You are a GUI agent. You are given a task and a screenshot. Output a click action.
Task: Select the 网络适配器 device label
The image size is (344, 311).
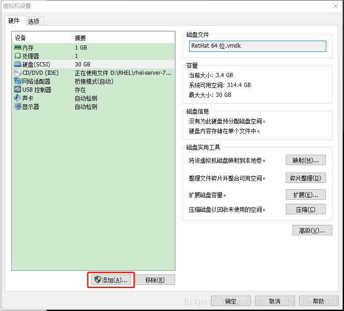coord(36,81)
